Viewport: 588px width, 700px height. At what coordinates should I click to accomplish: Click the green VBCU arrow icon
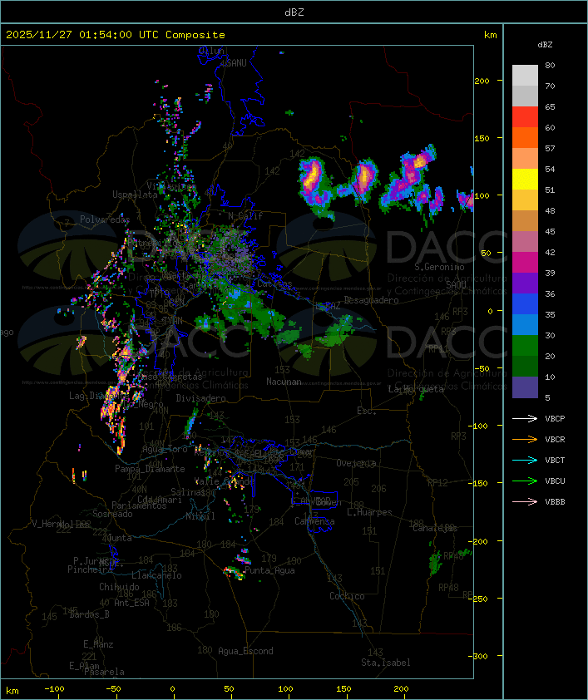(x=525, y=481)
